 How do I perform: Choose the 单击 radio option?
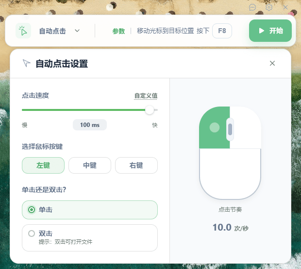[x=90, y=210]
